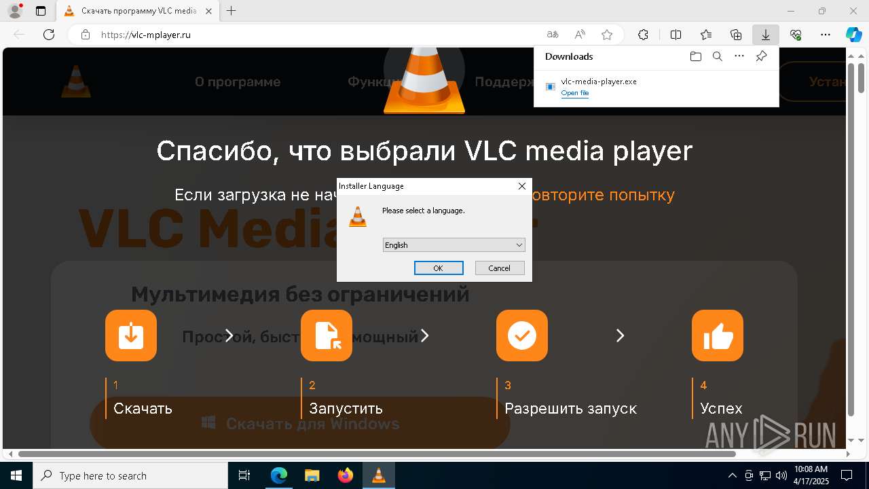Open Task View on taskbar

click(244, 475)
